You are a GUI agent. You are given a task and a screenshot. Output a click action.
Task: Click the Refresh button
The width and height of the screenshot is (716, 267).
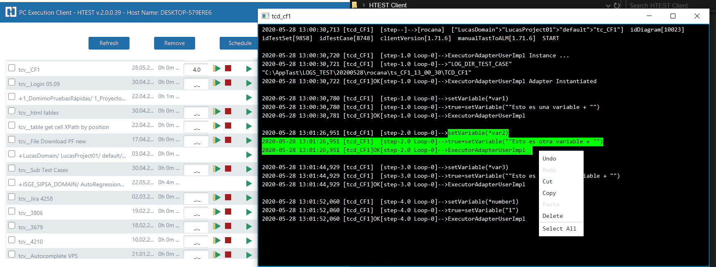point(109,43)
